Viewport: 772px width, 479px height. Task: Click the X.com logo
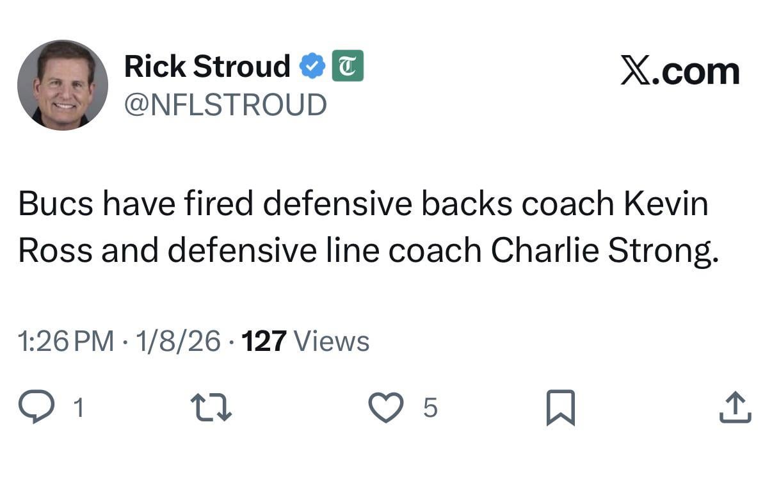(x=680, y=70)
